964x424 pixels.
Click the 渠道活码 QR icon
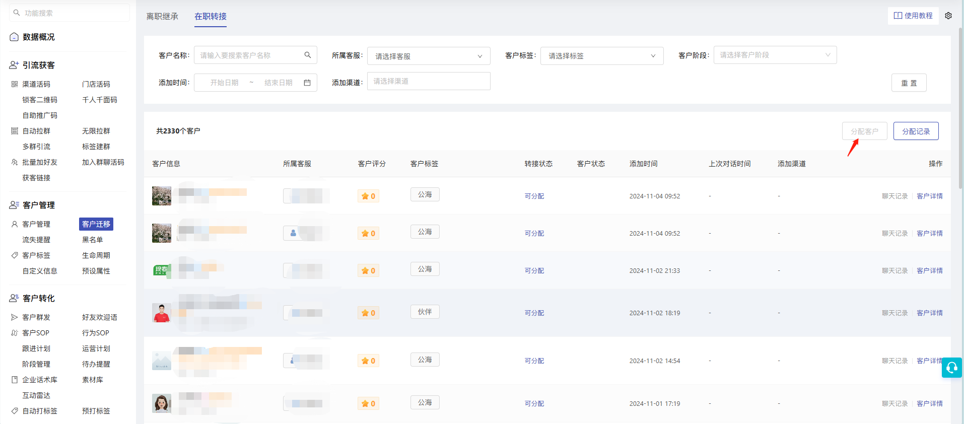(x=15, y=84)
